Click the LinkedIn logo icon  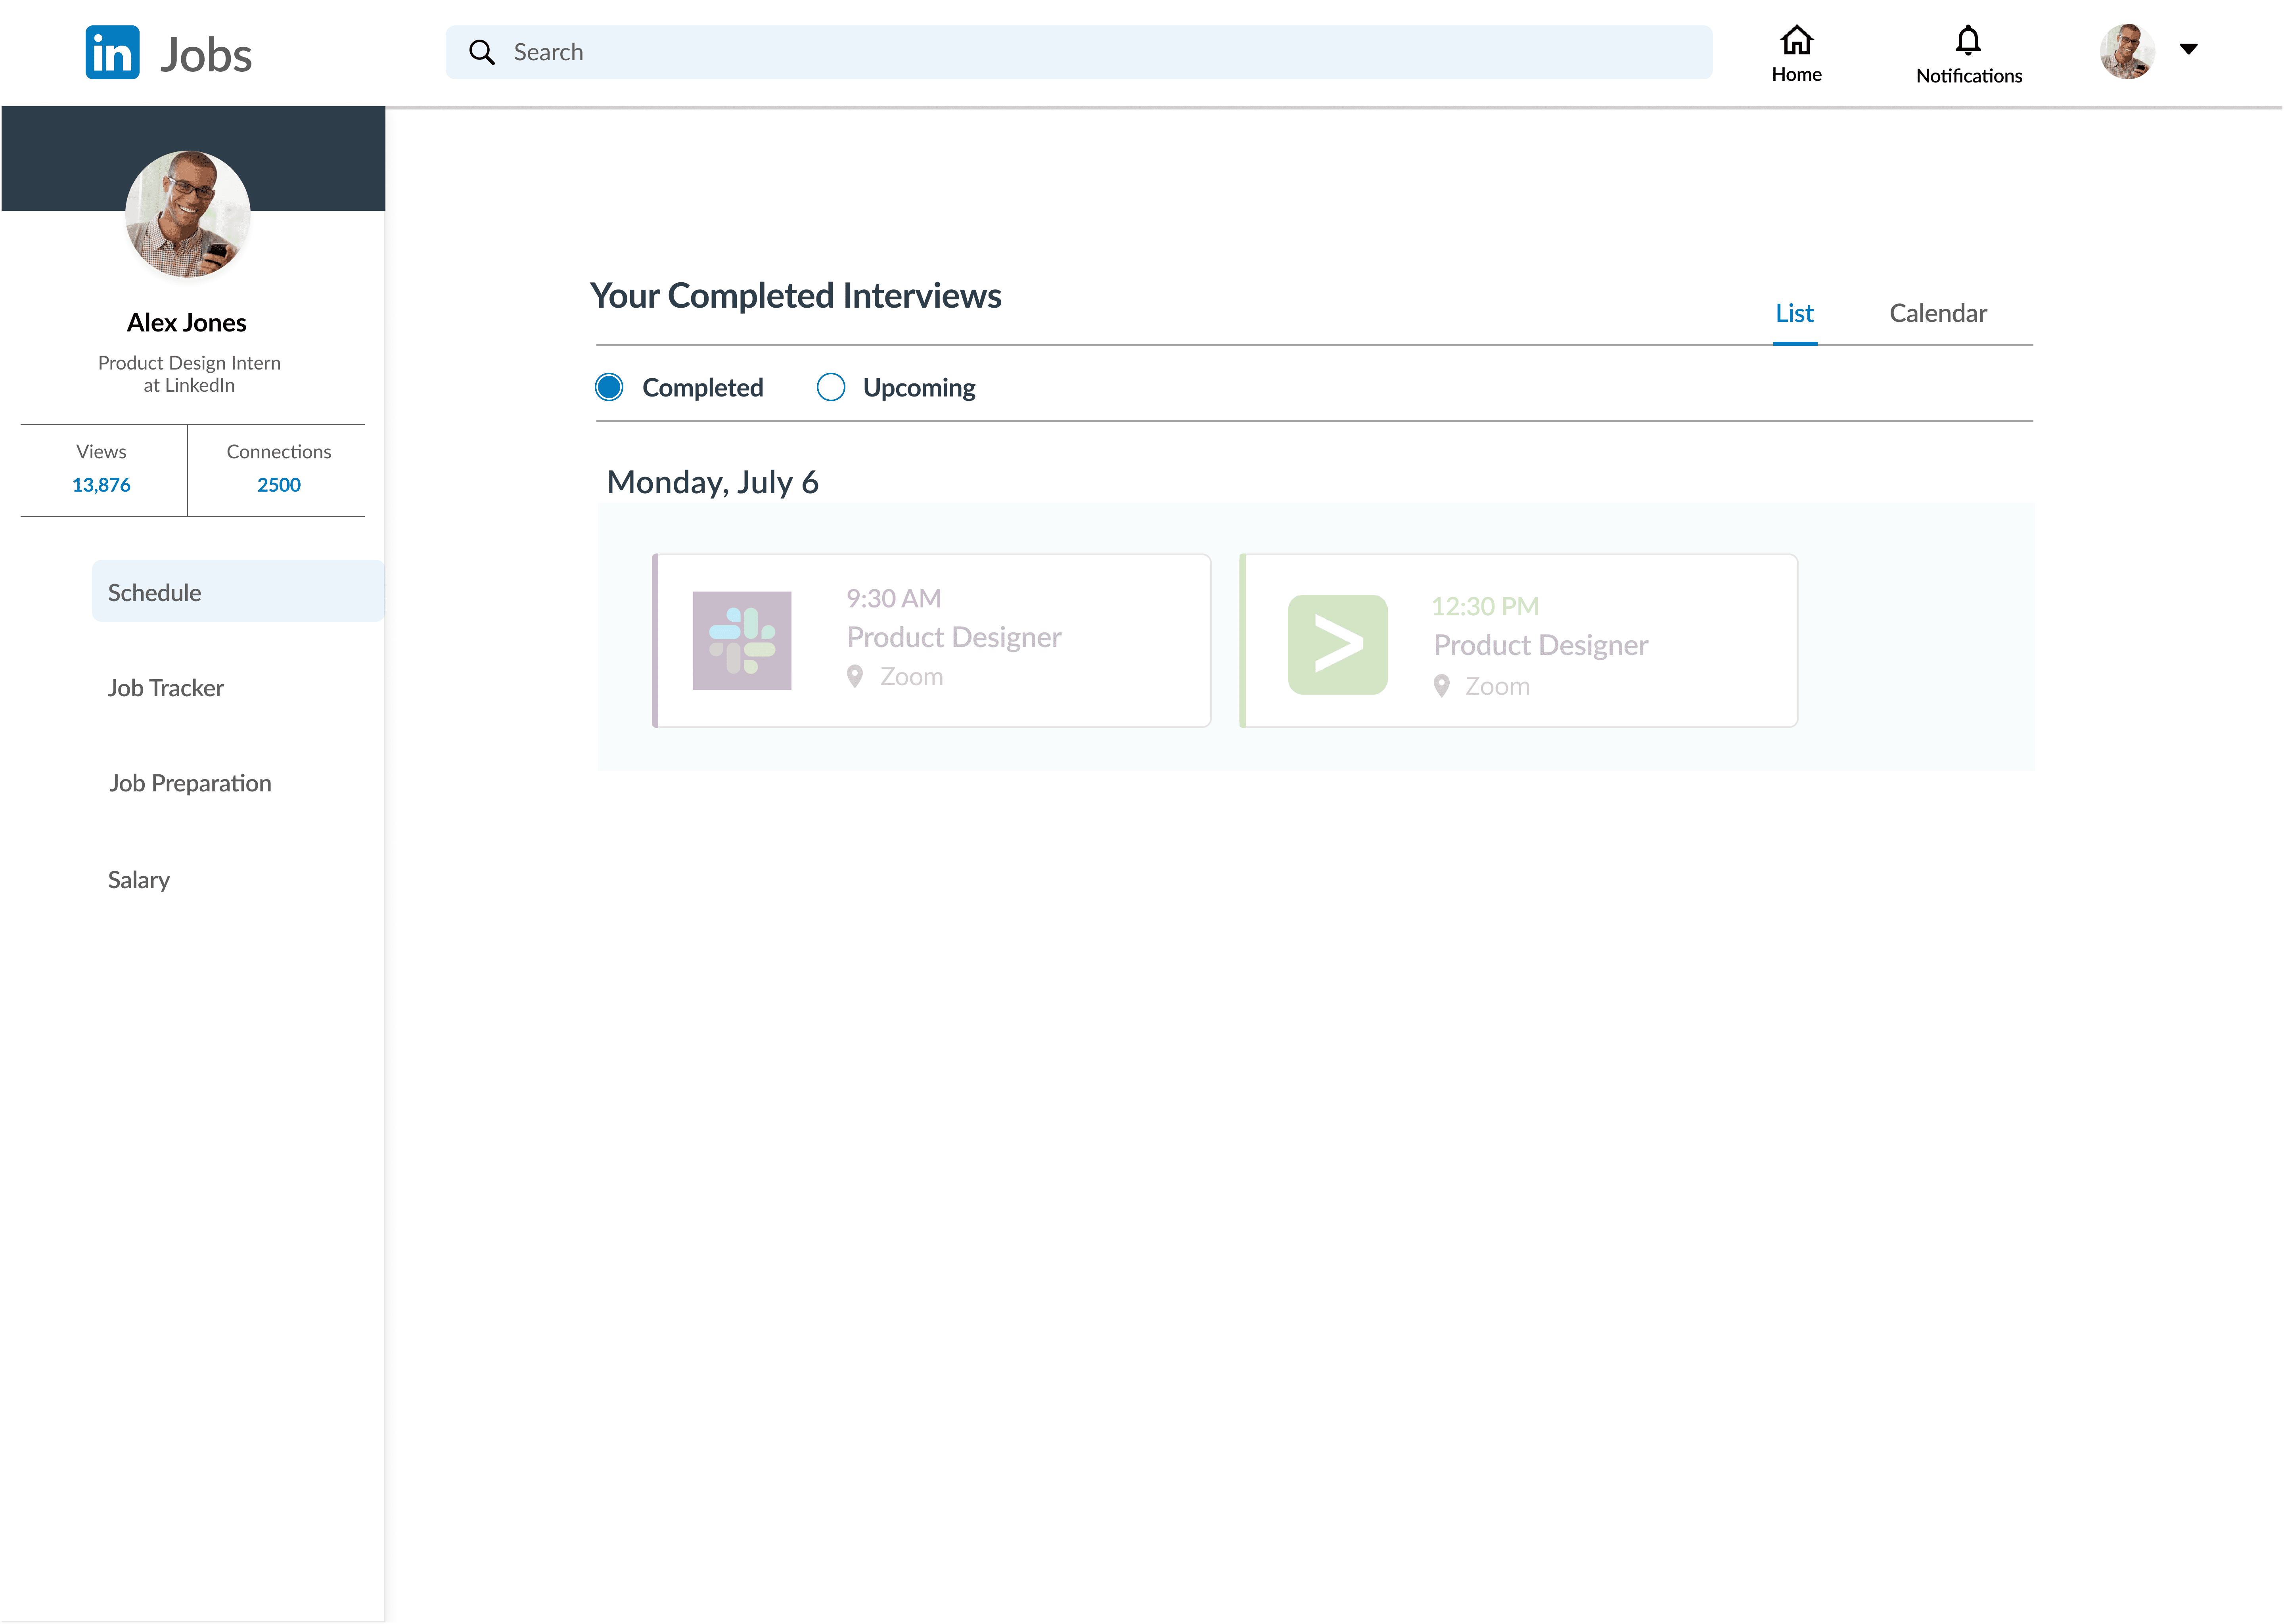[x=112, y=53]
